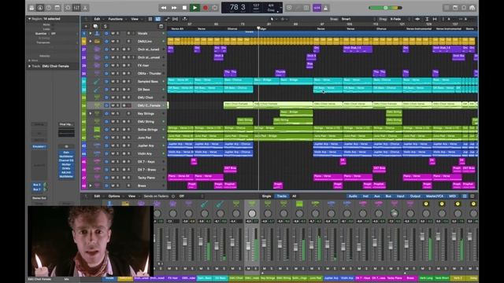The image size is (504, 283).
Task: Toggle Catch Playhead icon
Action: pyautogui.click(x=185, y=19)
